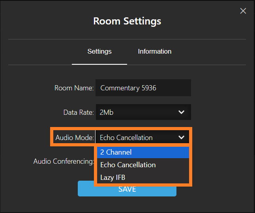Image resolution: width=255 pixels, height=213 pixels.
Task: Click the Audio Mode label
Action: pos(75,138)
